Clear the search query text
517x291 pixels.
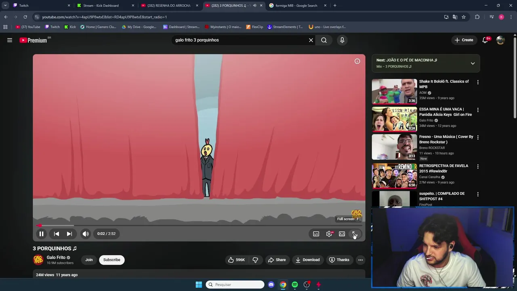click(x=311, y=40)
